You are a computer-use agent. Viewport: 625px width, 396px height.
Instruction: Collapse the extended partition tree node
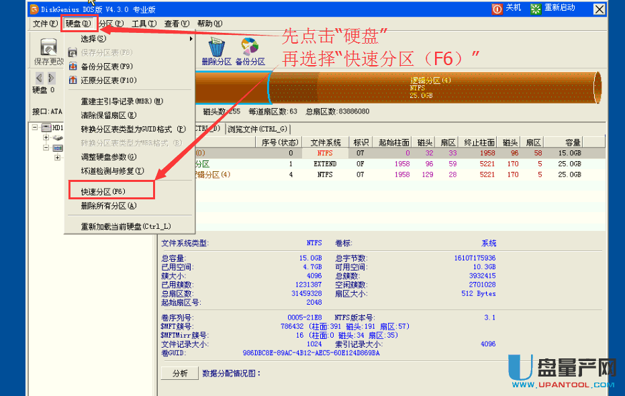(46, 148)
